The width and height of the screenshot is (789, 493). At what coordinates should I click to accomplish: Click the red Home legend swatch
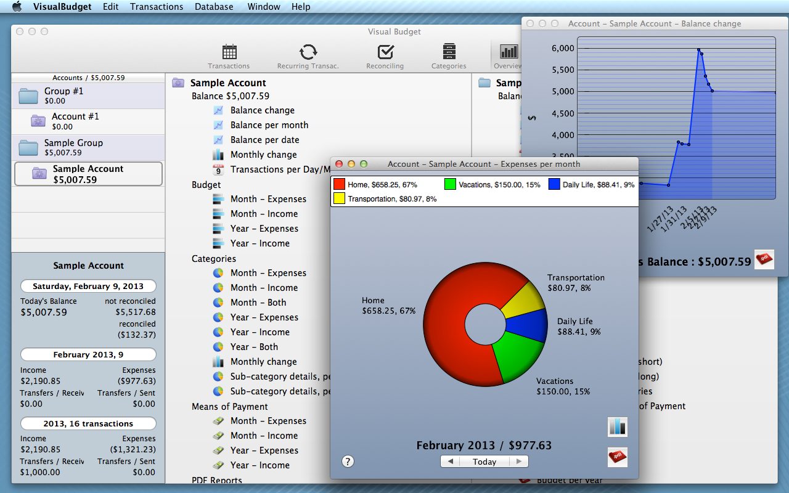tap(339, 184)
